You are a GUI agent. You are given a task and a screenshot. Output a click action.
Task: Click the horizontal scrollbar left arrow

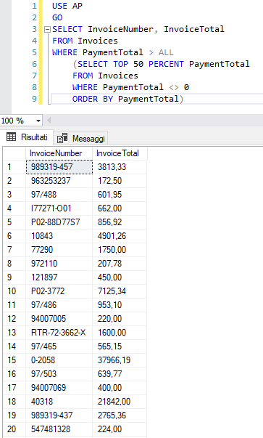pyautogui.click(x=49, y=121)
